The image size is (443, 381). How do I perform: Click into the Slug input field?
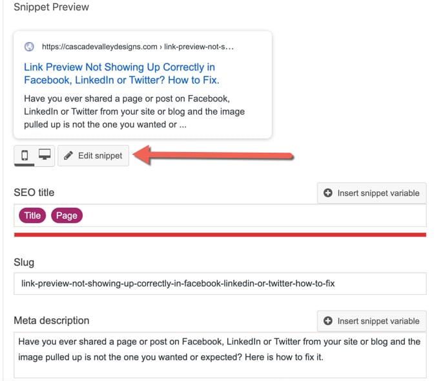[220, 283]
